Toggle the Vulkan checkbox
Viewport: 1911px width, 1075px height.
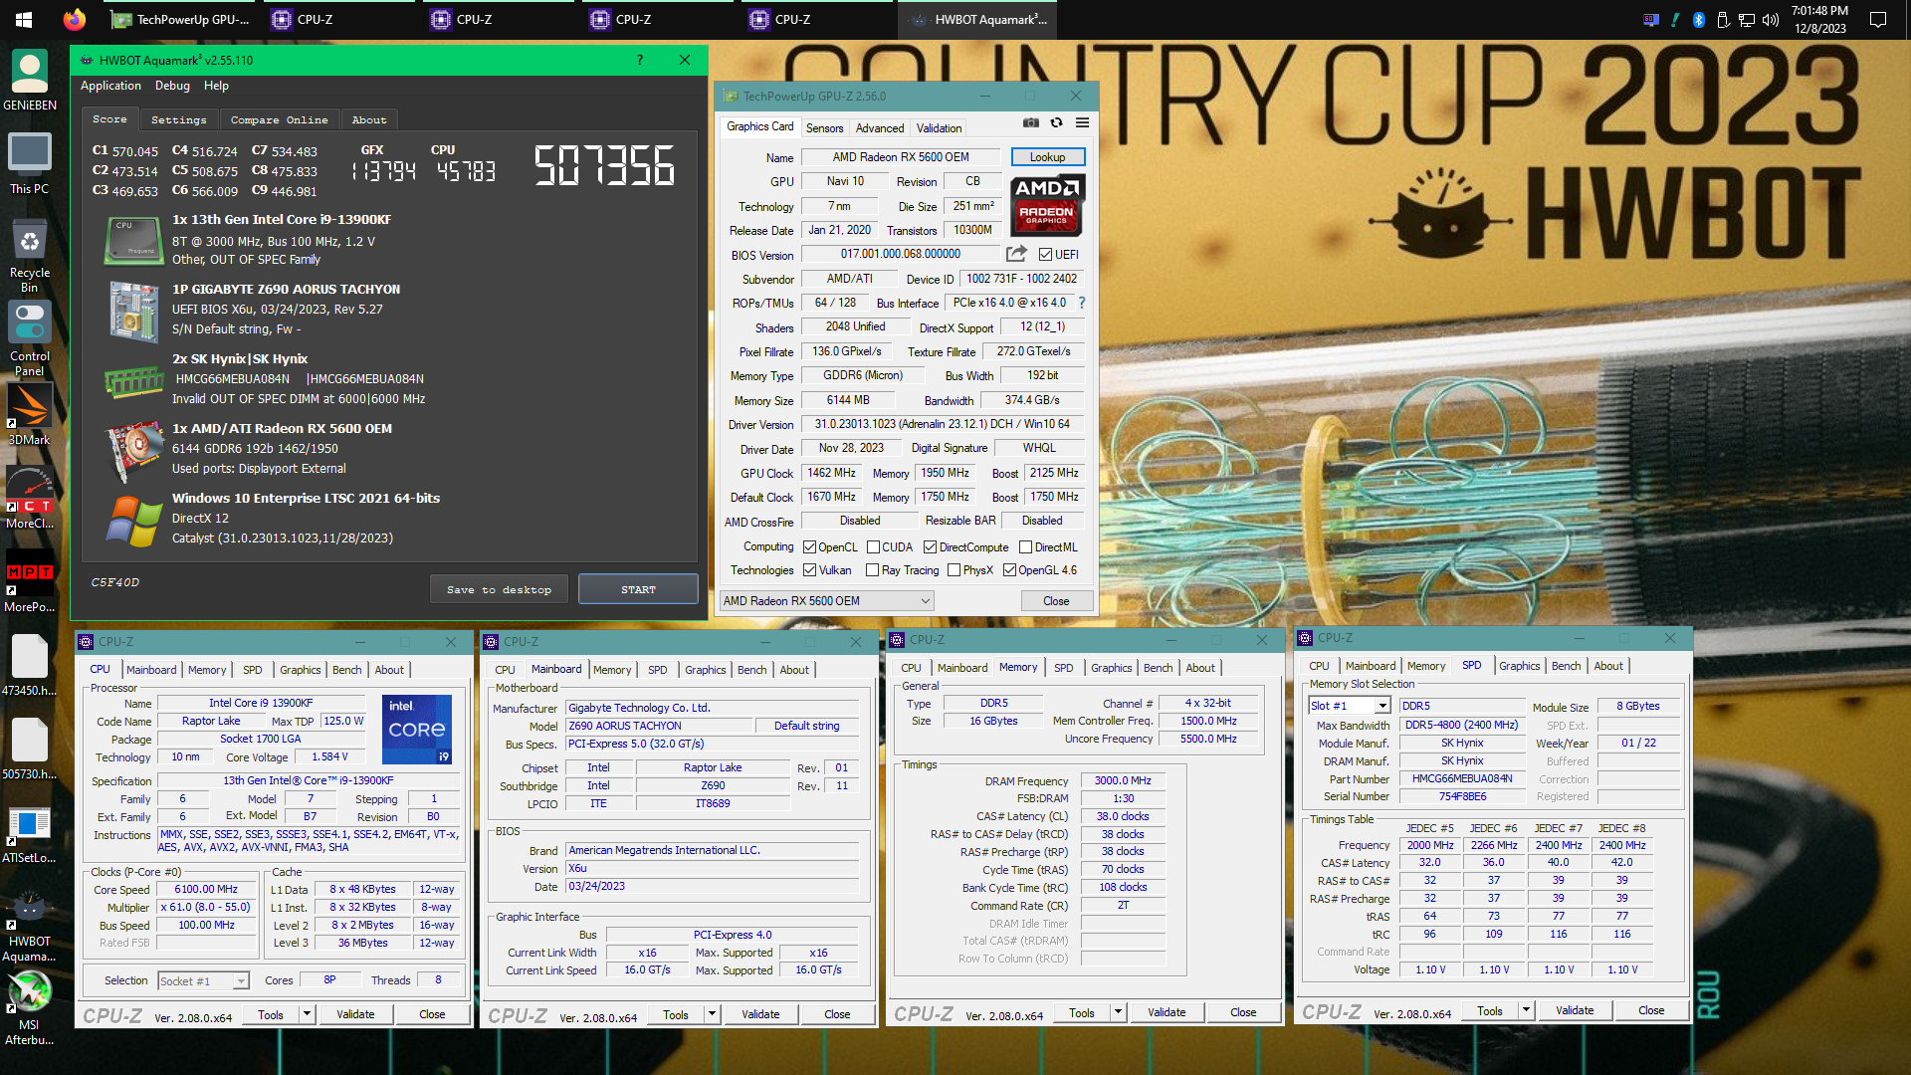(x=810, y=570)
